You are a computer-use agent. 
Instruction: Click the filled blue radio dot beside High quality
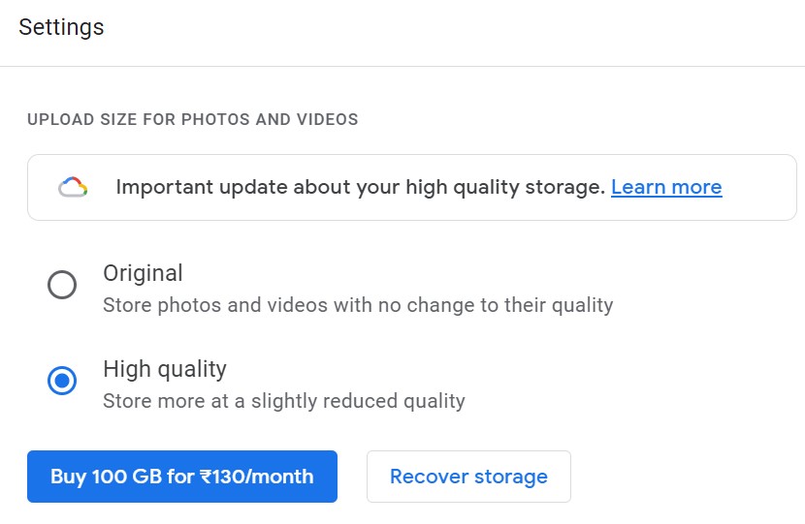pyautogui.click(x=62, y=381)
